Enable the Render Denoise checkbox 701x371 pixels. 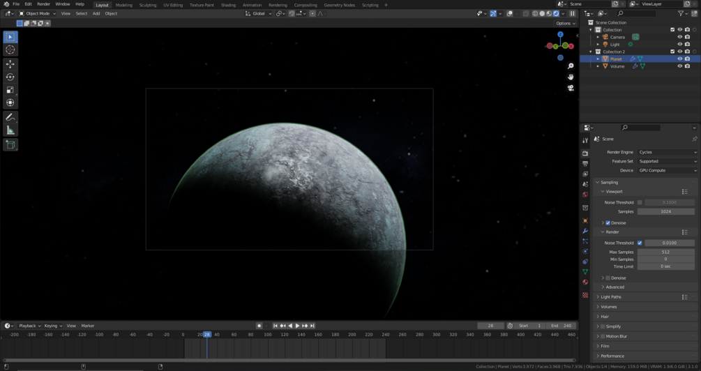[608, 278]
